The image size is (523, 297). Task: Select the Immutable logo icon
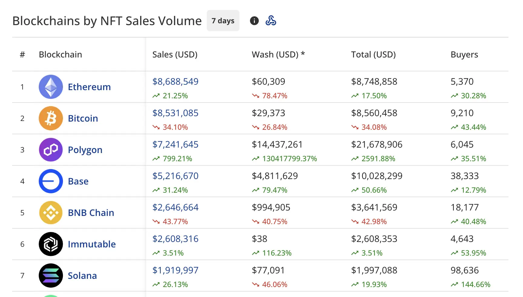pyautogui.click(x=51, y=244)
